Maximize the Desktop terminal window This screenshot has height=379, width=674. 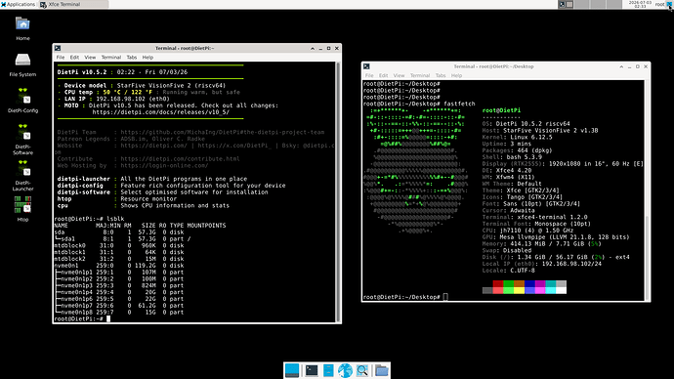(x=638, y=67)
